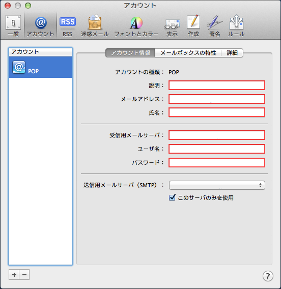Open the 署名 signatures pane
The image size is (281, 289).
[x=215, y=26]
